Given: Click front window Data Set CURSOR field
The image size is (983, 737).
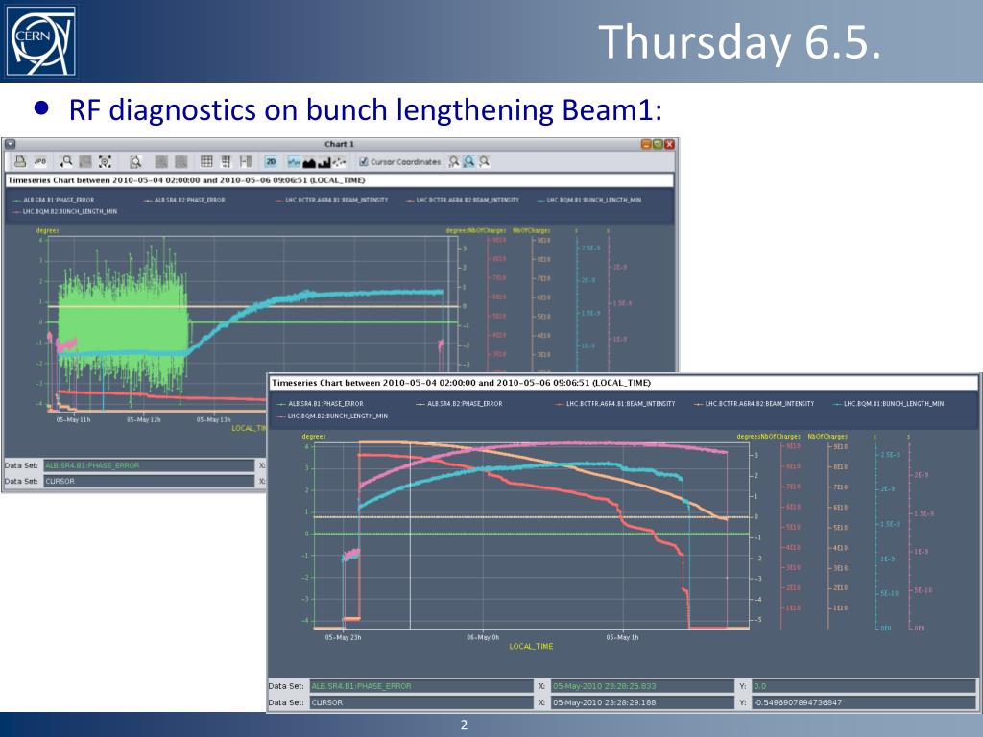Looking at the screenshot, I should pos(421,702).
